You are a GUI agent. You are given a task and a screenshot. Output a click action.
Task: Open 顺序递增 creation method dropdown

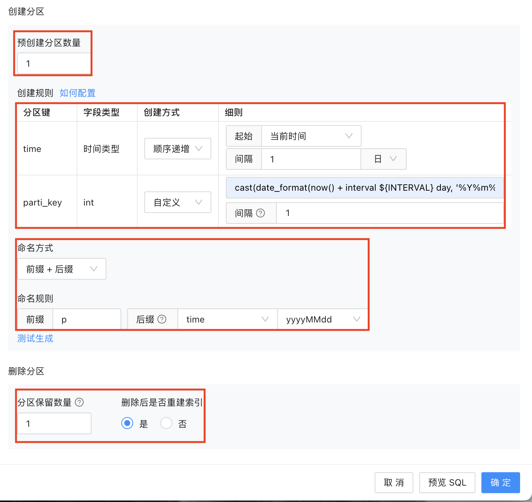point(177,149)
